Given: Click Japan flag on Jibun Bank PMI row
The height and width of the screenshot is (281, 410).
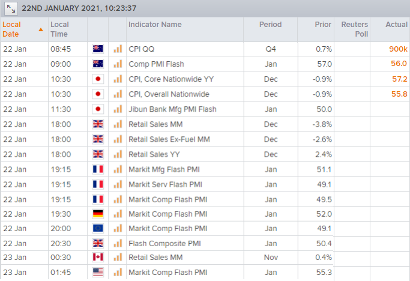Looking at the screenshot, I should [98, 109].
